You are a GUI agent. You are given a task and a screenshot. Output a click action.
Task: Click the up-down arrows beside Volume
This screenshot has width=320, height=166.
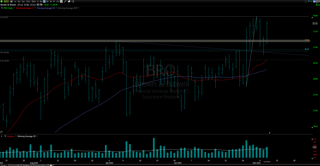click(5, 136)
